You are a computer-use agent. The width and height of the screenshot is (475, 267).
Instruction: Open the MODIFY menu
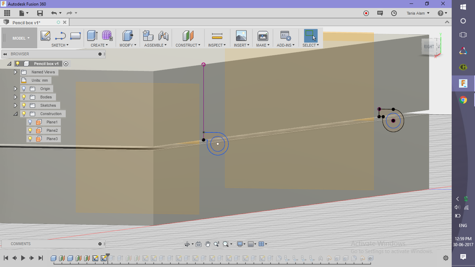(128, 45)
